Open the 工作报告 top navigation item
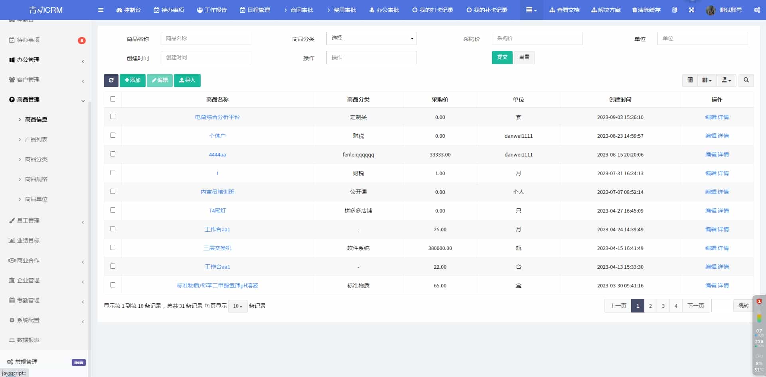Screen dimensions: 766x377 click(212, 10)
